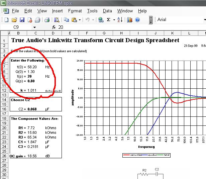Open the Format menu

[x=75, y=11]
